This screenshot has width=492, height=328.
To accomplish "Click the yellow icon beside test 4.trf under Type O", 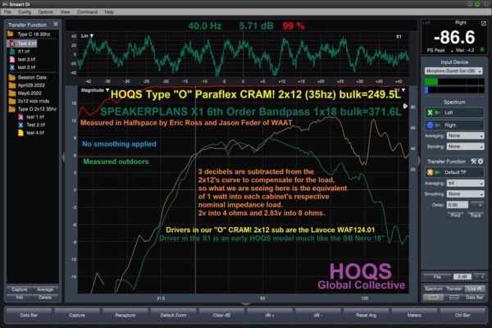I will (x=20, y=133).
